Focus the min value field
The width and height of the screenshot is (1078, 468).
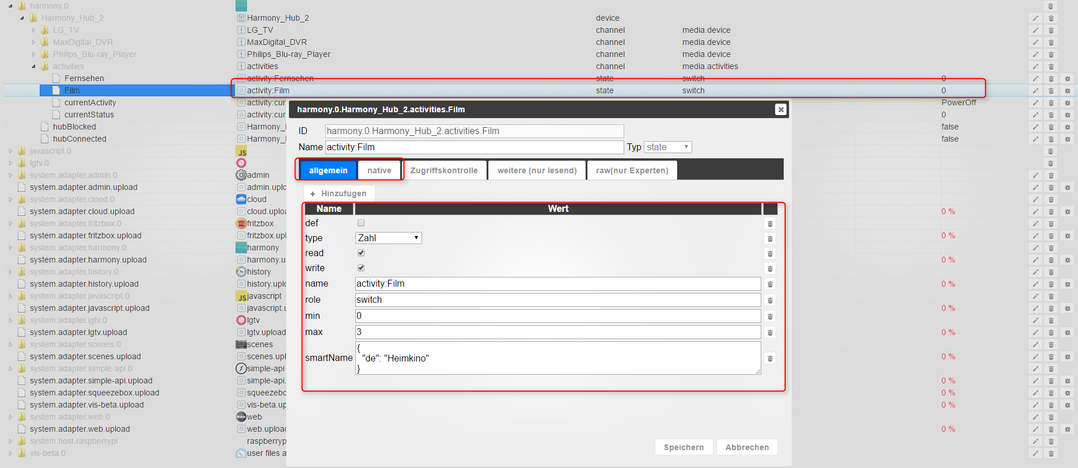558,316
